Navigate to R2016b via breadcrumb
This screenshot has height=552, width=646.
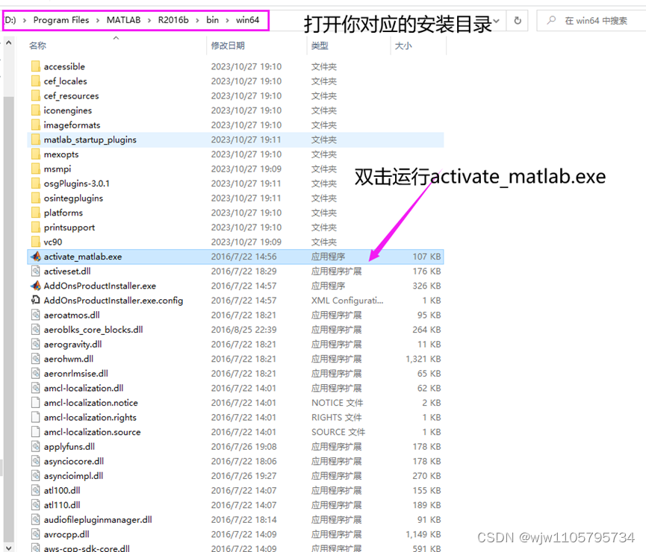pos(173,21)
